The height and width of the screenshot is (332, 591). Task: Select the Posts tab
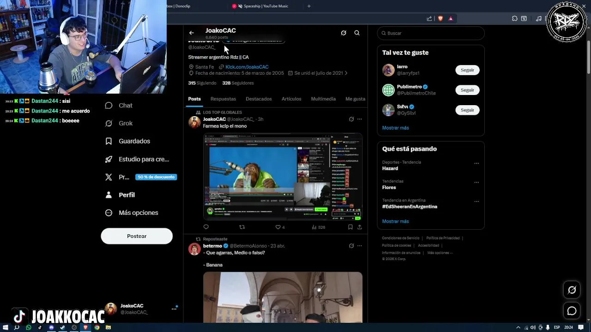coord(194,99)
